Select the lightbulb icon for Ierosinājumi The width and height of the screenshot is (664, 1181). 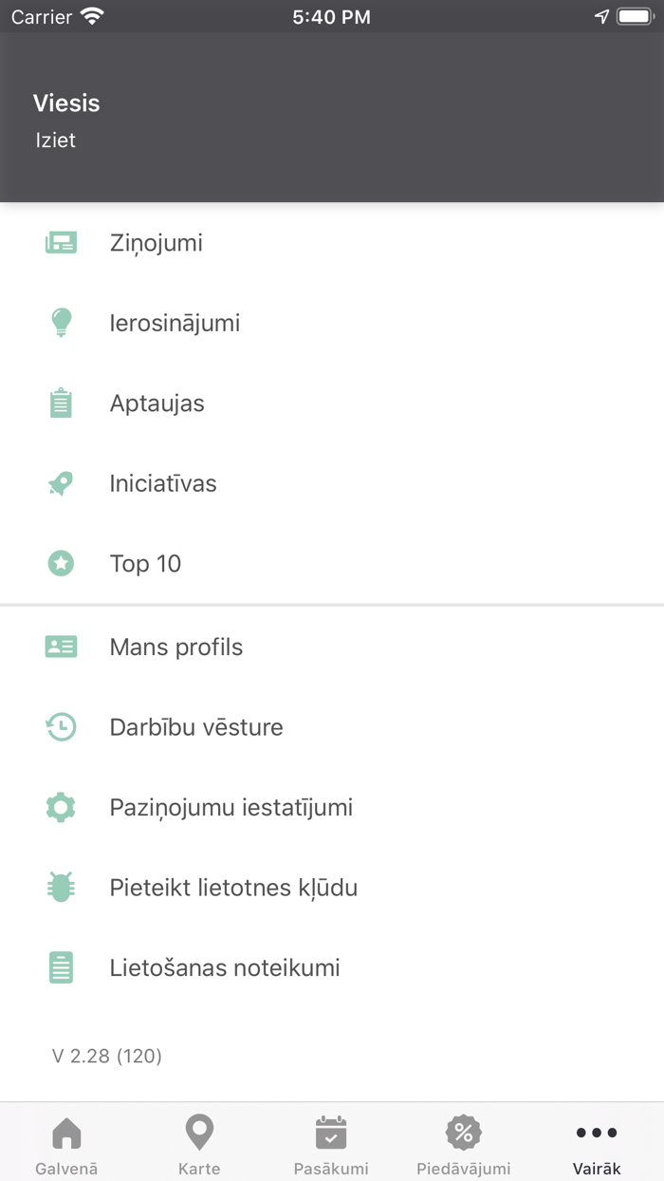point(61,323)
